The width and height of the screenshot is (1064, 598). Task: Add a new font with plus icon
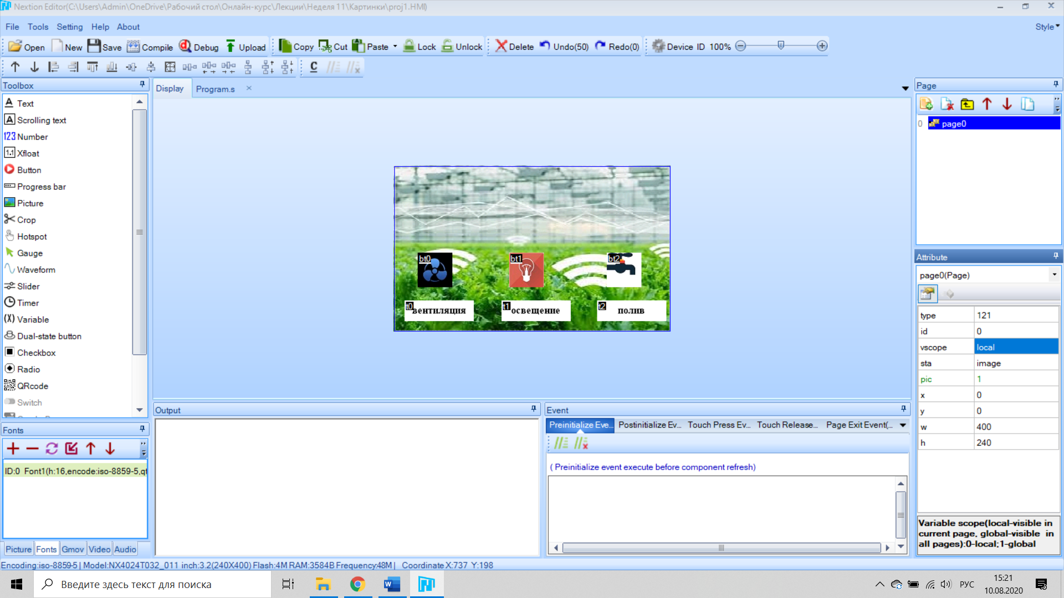pyautogui.click(x=13, y=448)
